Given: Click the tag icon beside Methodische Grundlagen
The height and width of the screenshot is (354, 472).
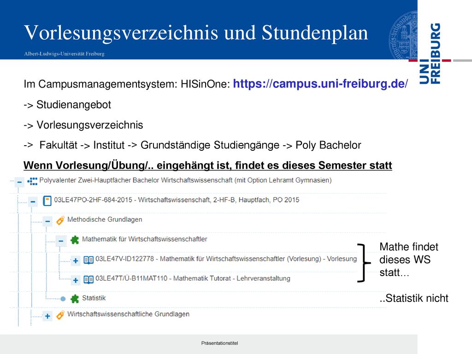Looking at the screenshot, I should 60,220.
